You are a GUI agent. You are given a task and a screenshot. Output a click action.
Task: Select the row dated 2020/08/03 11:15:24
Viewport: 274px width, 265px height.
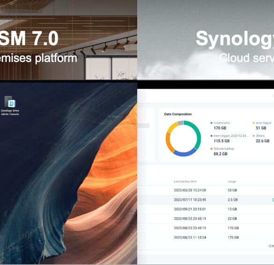(x=206, y=237)
